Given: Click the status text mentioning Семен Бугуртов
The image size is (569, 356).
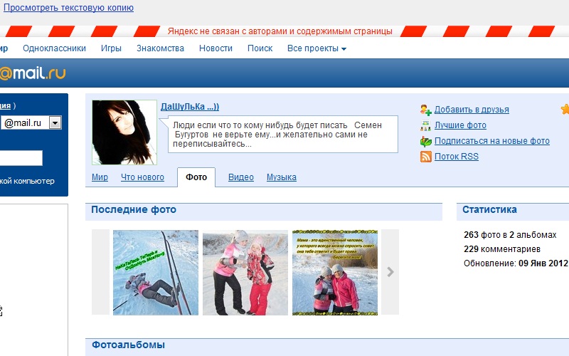Looking at the screenshot, I should [277, 135].
